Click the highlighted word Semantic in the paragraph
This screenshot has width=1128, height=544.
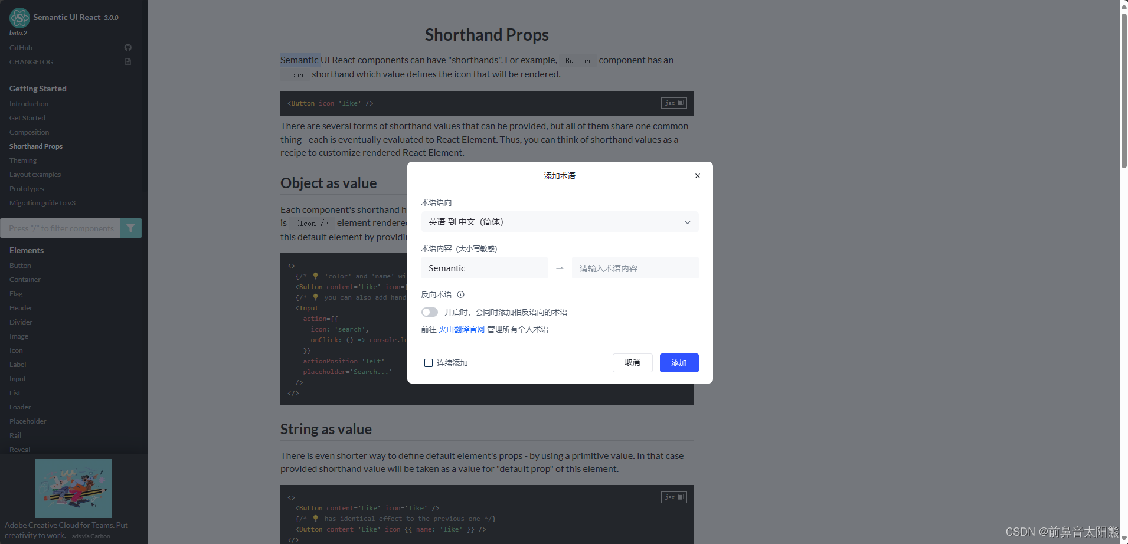[299, 60]
